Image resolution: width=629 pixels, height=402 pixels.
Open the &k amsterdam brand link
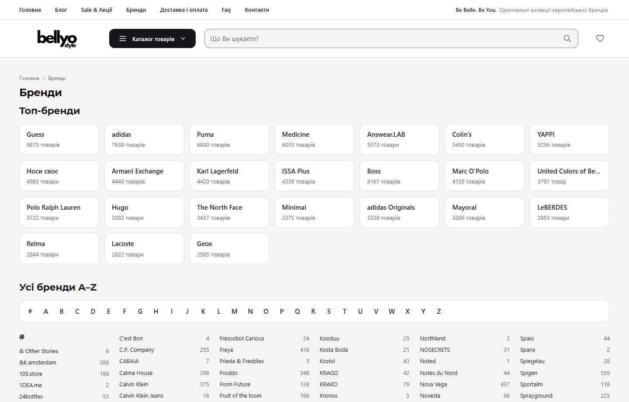click(38, 362)
